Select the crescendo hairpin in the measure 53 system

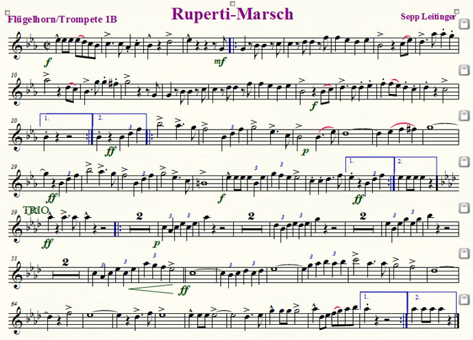151,289
